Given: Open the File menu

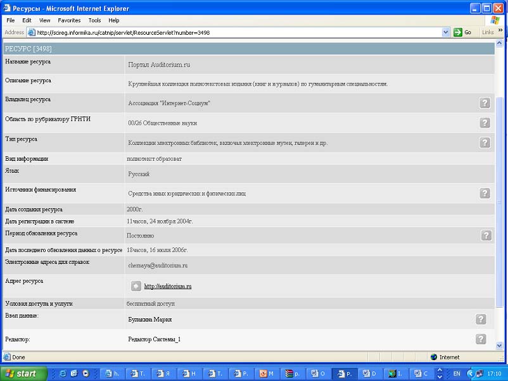Looking at the screenshot, I should (x=11, y=20).
